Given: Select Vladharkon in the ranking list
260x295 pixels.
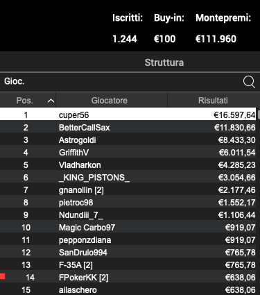Looking at the screenshot, I should pyautogui.click(x=128, y=165).
